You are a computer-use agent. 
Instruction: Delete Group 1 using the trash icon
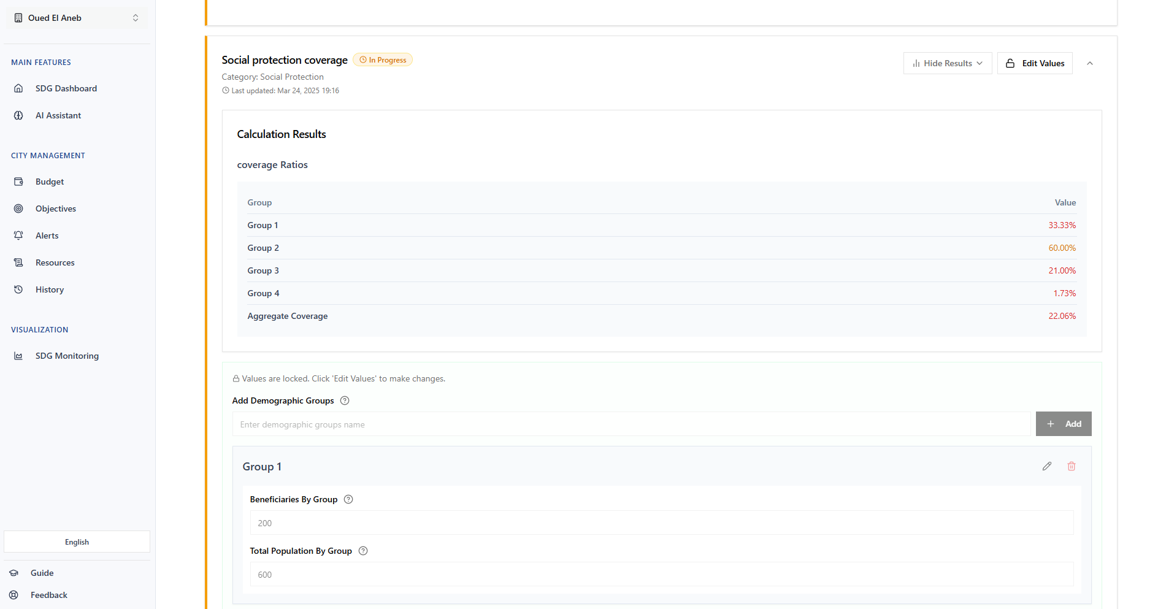1072,466
